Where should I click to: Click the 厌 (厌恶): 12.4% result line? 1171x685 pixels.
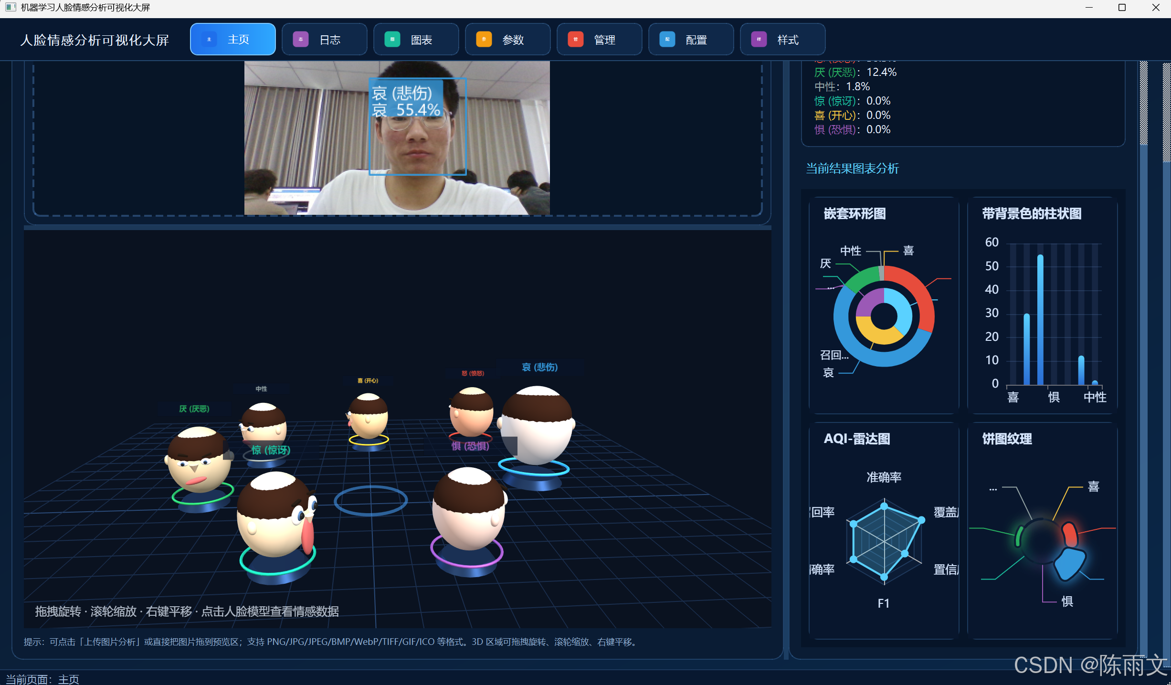point(855,73)
